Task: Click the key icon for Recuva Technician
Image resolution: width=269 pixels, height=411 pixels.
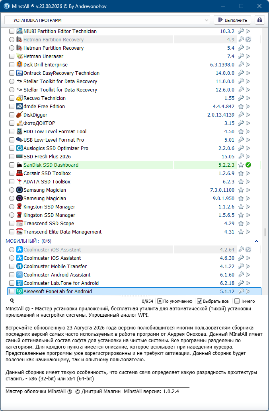Action: tap(241, 98)
